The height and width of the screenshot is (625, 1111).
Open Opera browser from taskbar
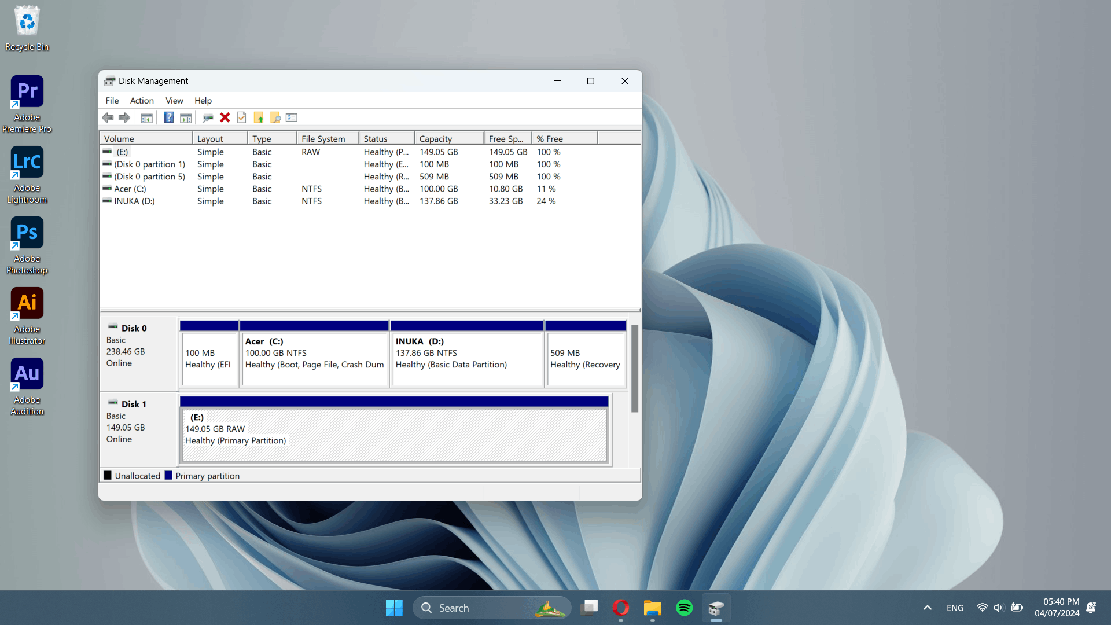coord(621,608)
